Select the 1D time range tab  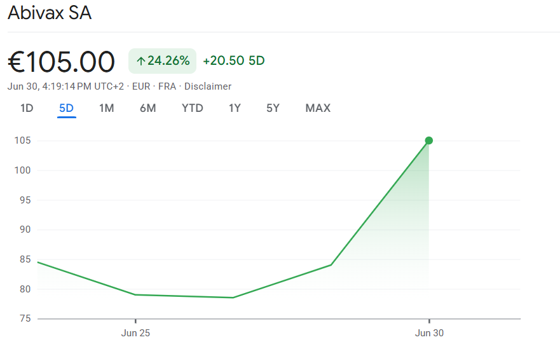click(27, 108)
